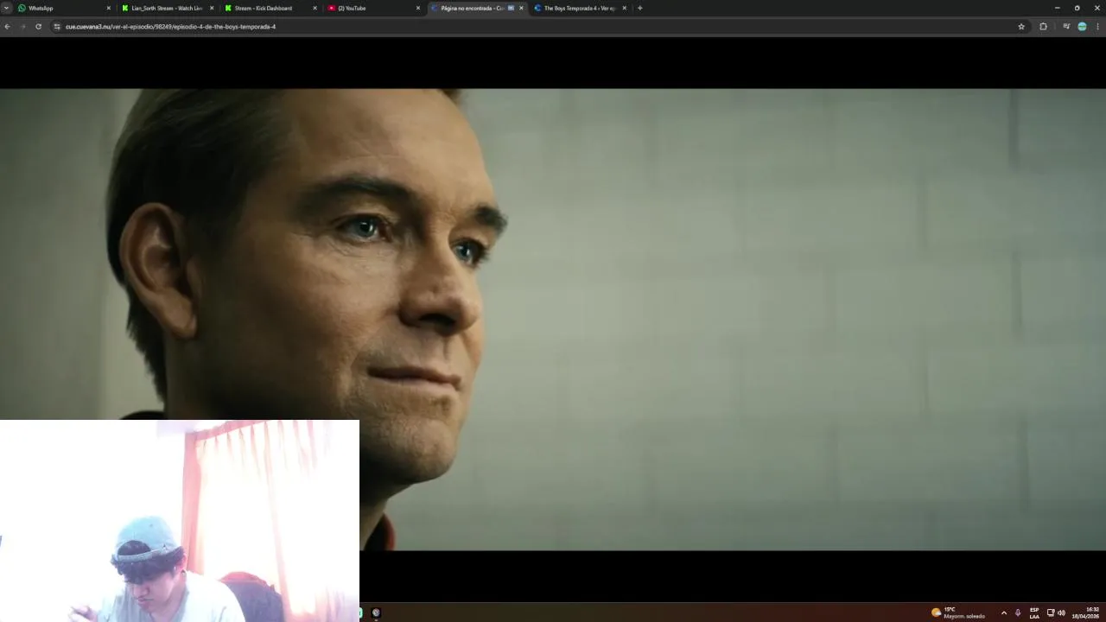Close The Boys Temporada 4 tab
Screen dimensions: 1106x622
pyautogui.click(x=624, y=8)
